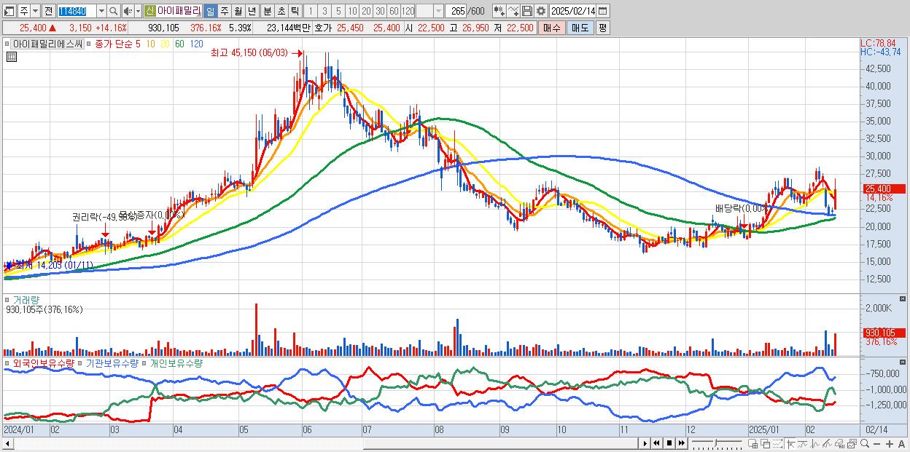Select the 년 yearly period button

tap(252, 11)
